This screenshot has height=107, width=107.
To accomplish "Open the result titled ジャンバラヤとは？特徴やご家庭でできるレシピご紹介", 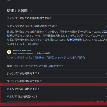I will coord(46,58).
